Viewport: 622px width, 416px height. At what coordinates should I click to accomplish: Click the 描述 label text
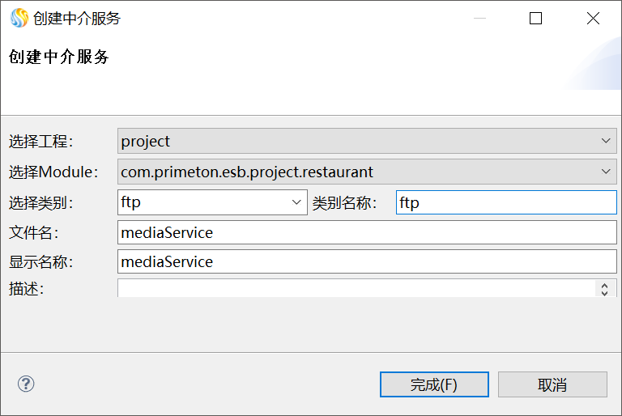click(26, 288)
